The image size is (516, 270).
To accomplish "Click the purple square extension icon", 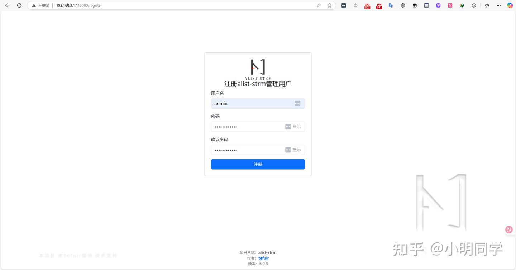I will (x=438, y=5).
